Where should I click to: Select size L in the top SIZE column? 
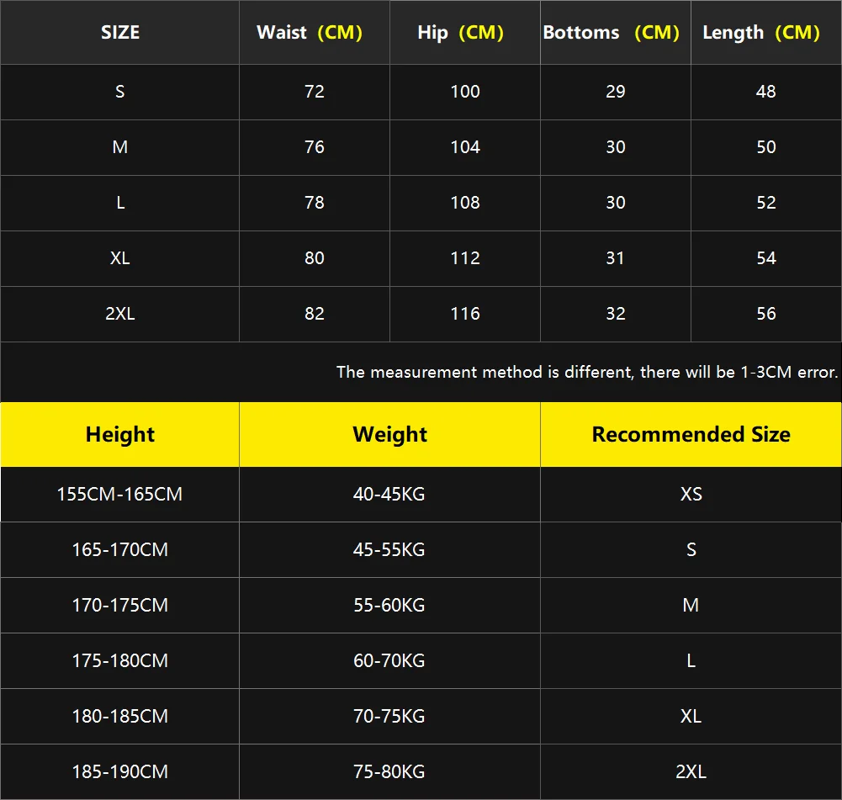coord(120,203)
